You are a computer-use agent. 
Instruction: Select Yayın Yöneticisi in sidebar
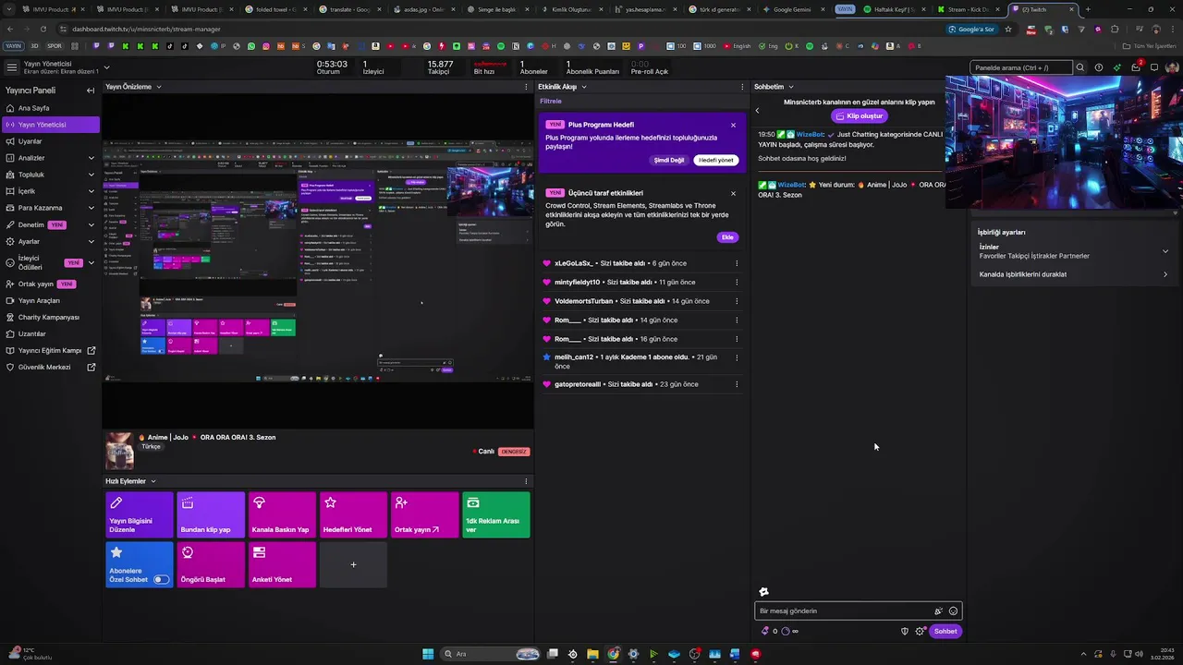click(50, 125)
